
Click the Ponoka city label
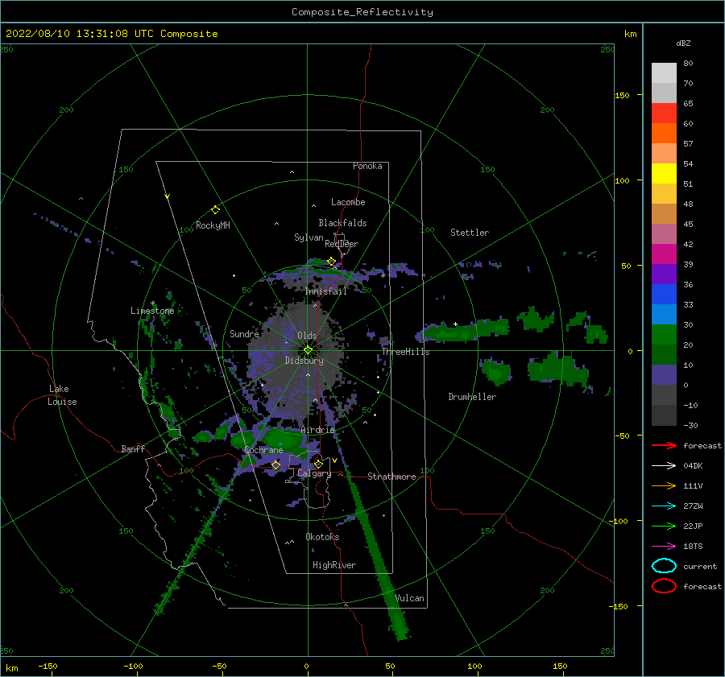[367, 166]
